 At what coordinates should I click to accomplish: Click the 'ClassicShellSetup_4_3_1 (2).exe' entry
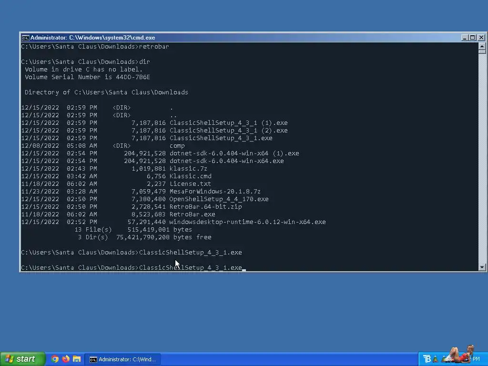pos(228,131)
